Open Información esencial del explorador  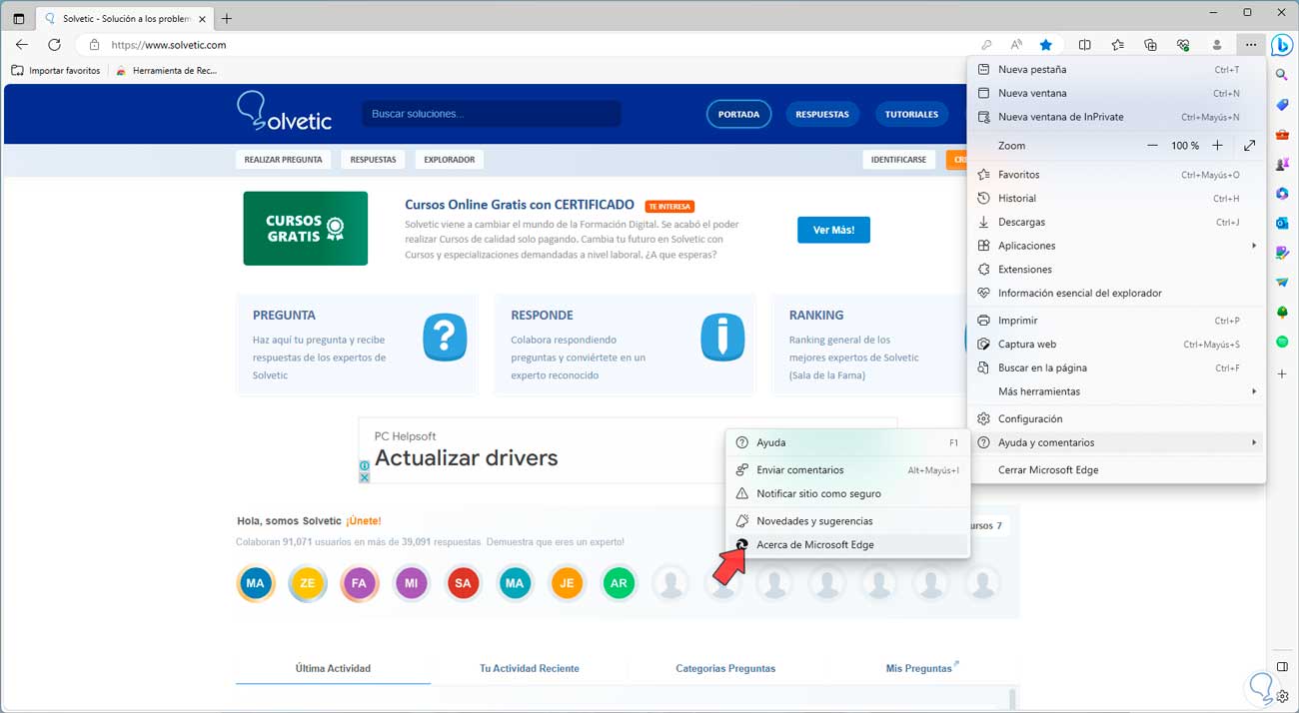1115,294
